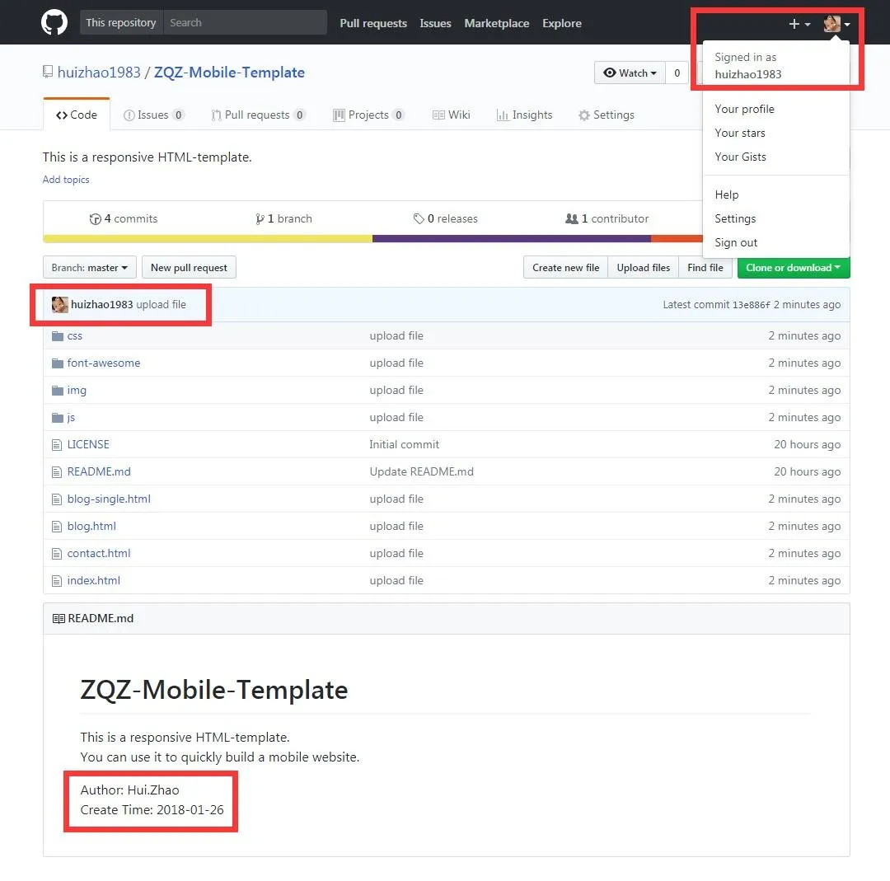The image size is (890, 881).
Task: Click the js folder icon
Action: pos(58,418)
